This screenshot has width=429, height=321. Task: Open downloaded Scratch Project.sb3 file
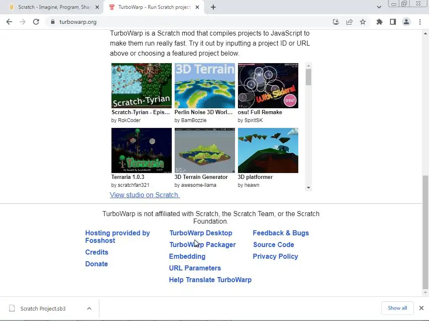(x=43, y=308)
